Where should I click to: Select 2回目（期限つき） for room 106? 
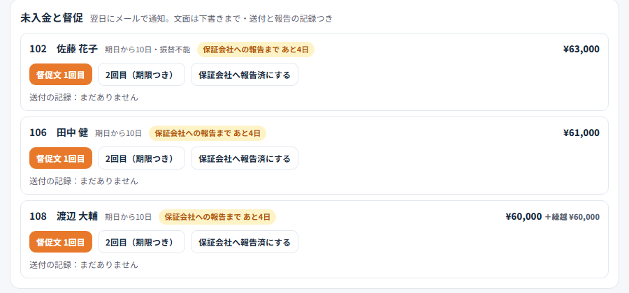point(141,158)
